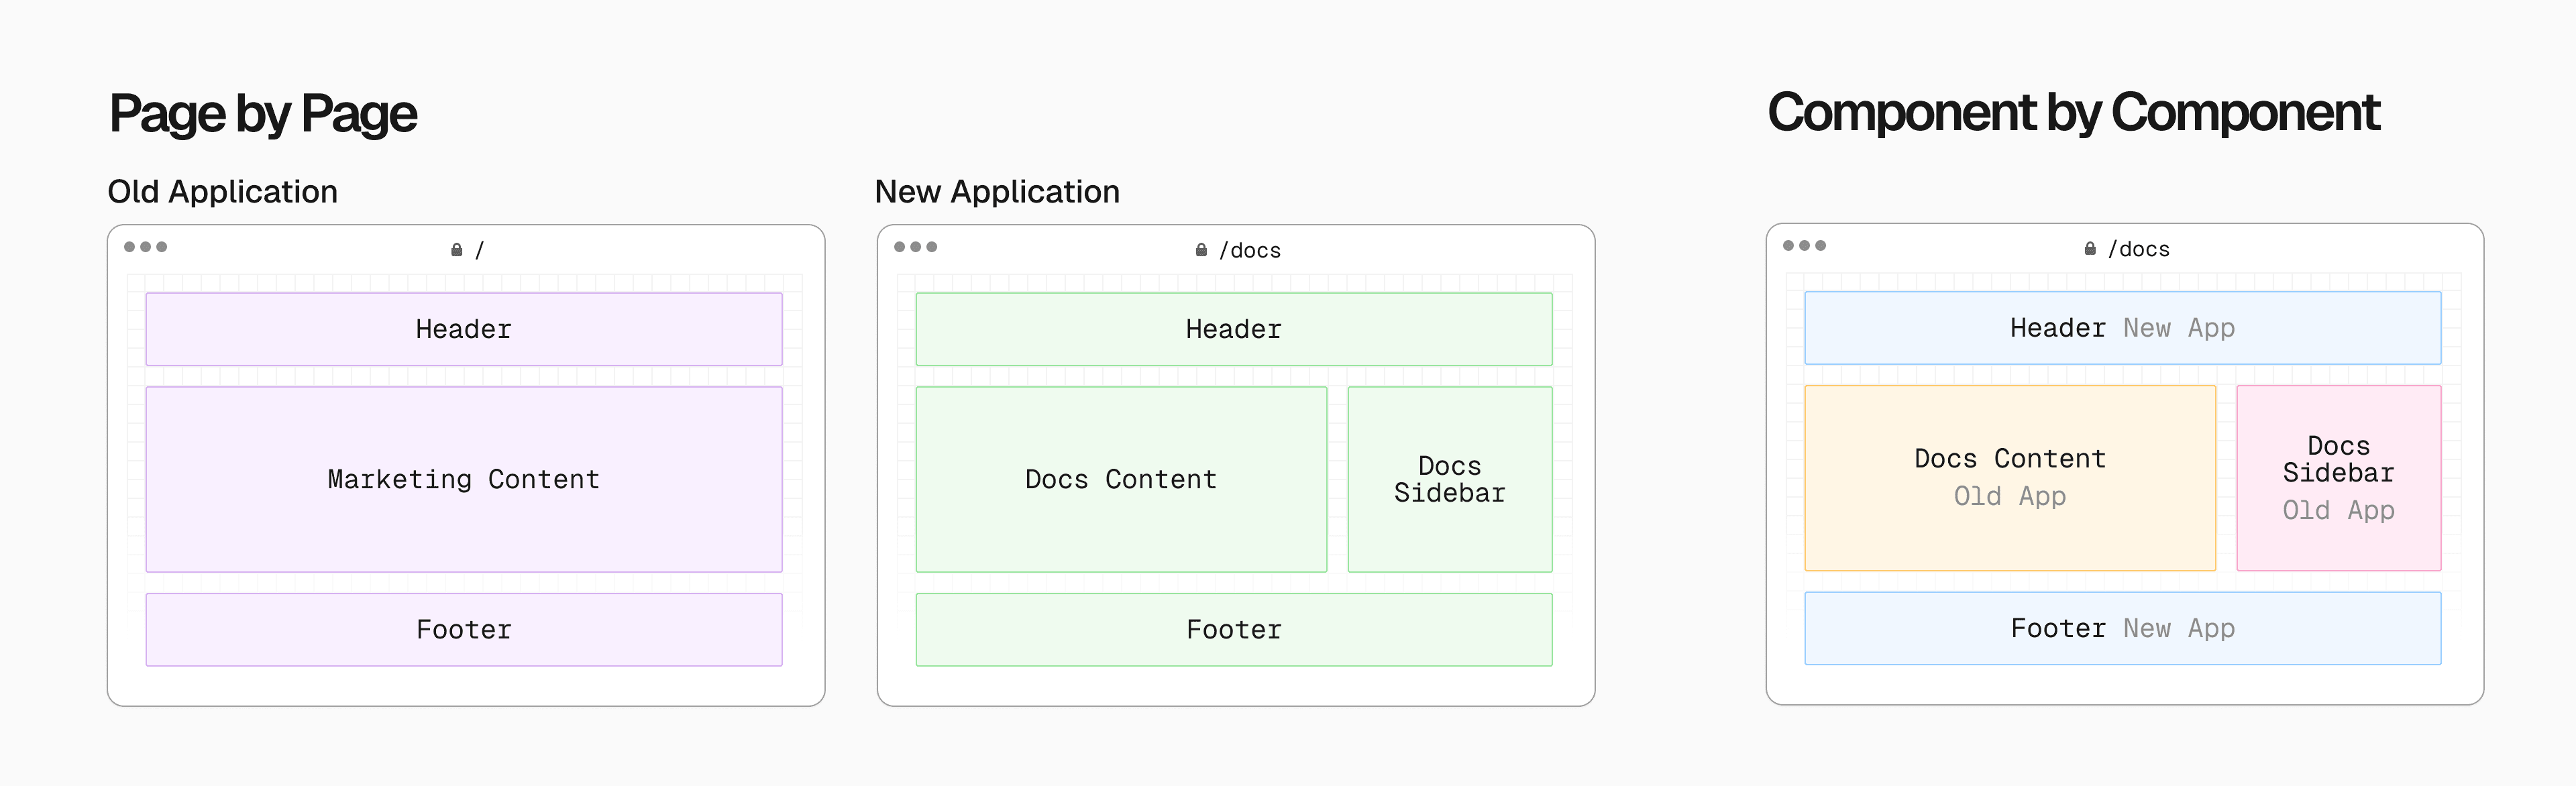The height and width of the screenshot is (786, 2576).
Task: Click lock icon in New Application address bar
Action: [x=1201, y=250]
